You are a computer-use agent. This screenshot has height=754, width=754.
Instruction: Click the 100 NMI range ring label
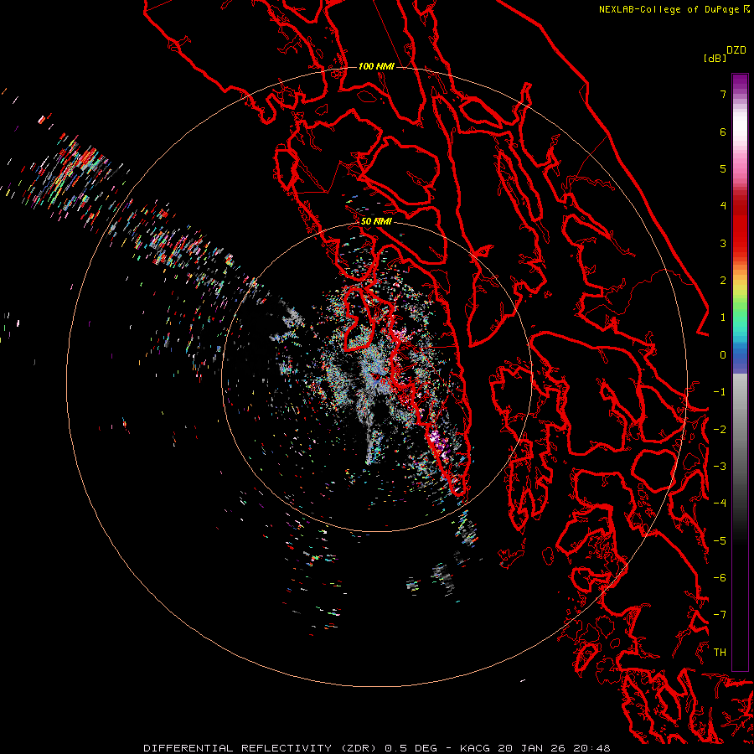376,66
